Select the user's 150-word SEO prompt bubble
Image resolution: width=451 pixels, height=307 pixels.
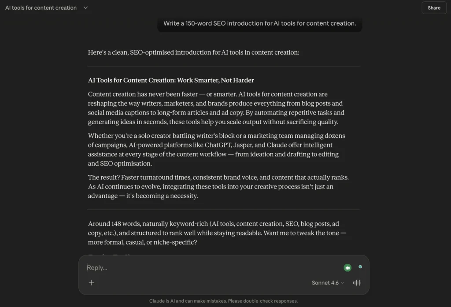coord(259,23)
